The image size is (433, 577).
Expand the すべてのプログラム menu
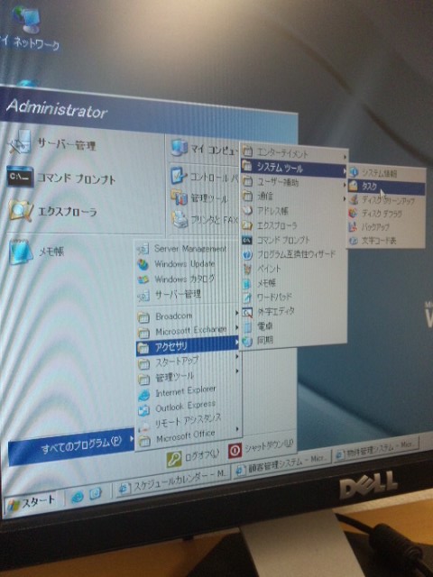pos(71,445)
